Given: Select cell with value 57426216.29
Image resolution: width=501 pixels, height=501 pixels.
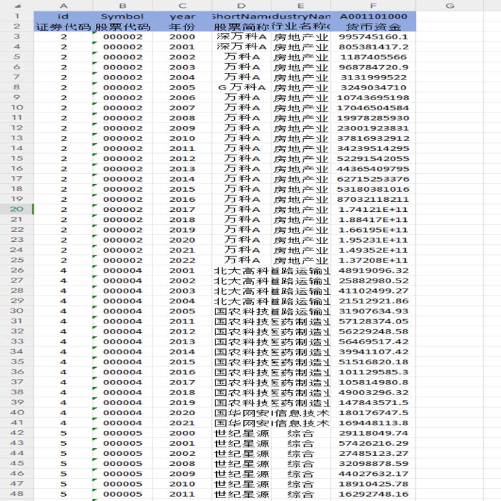Looking at the screenshot, I should tap(373, 443).
